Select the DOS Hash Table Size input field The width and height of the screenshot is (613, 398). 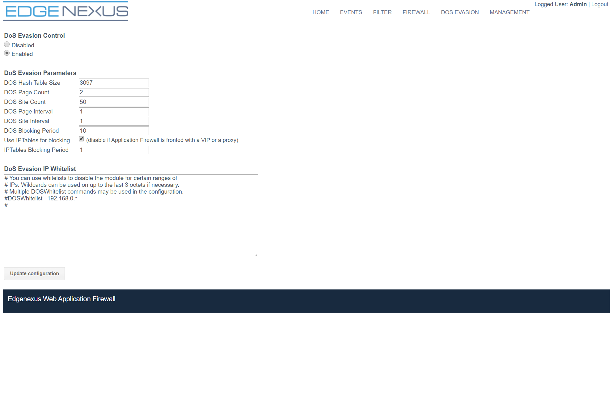tap(113, 83)
